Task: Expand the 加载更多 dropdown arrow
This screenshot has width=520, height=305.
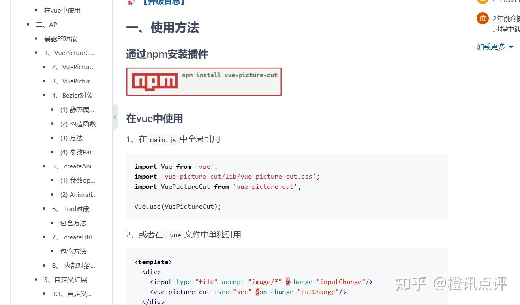Action: click(x=511, y=47)
